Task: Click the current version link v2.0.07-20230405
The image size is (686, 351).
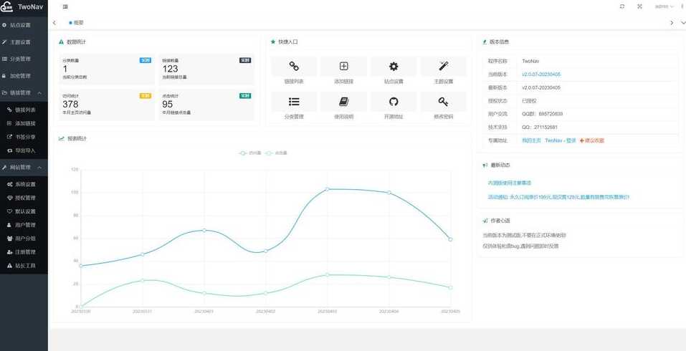Action: pos(541,74)
